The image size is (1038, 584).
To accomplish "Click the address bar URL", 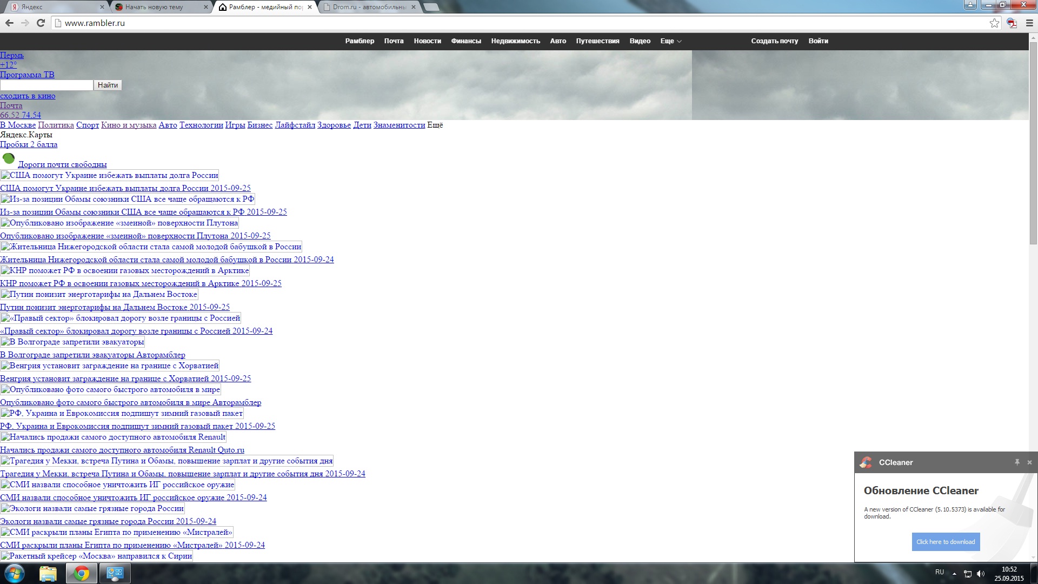I will tap(95, 23).
